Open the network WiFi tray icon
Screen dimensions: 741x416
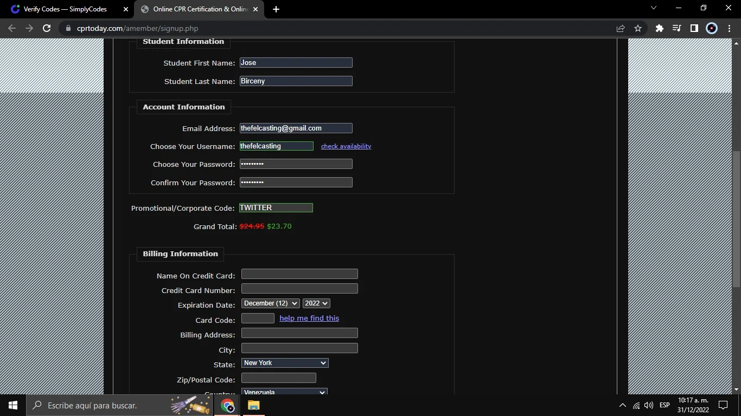pyautogui.click(x=636, y=405)
